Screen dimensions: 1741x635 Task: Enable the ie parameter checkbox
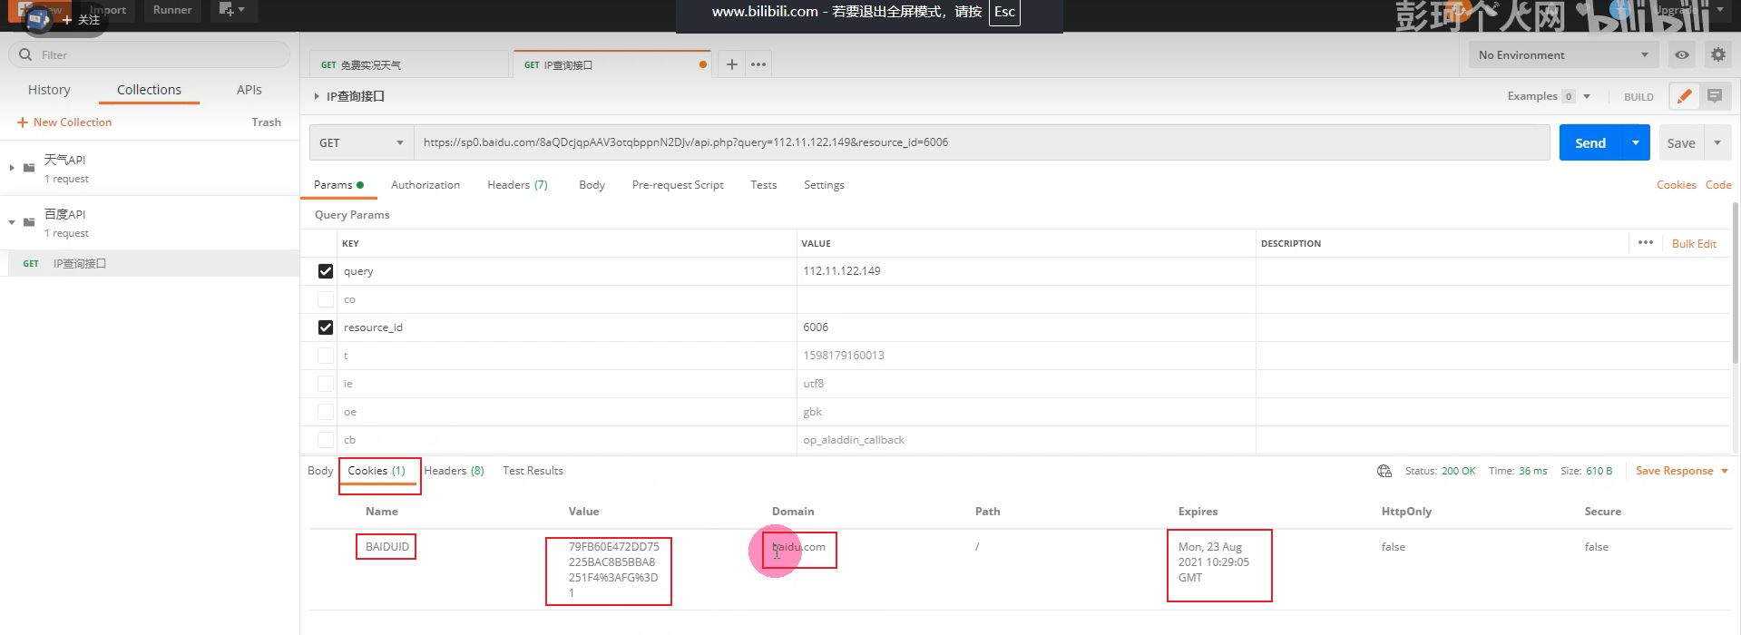click(x=326, y=384)
